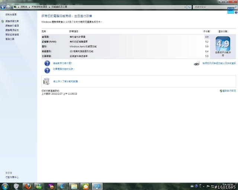Click the 4.9 base score badge
This screenshot has width=238, height=190.
point(223,44)
